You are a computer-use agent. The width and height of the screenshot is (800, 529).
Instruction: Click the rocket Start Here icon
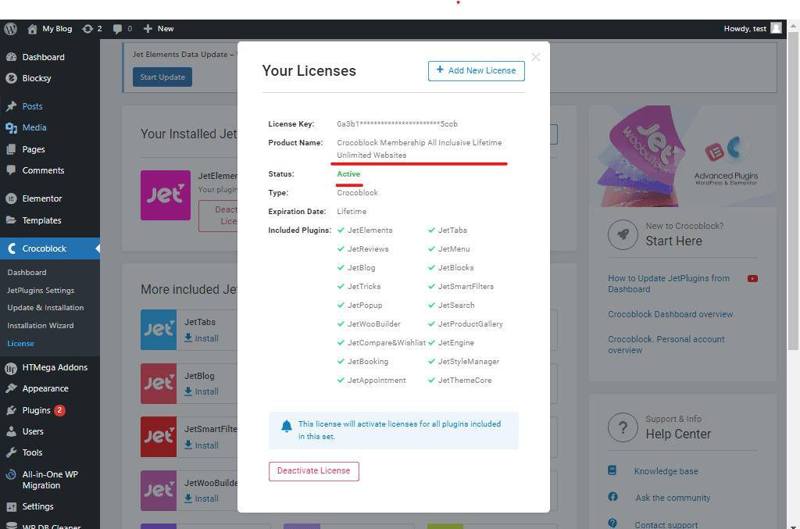point(623,234)
